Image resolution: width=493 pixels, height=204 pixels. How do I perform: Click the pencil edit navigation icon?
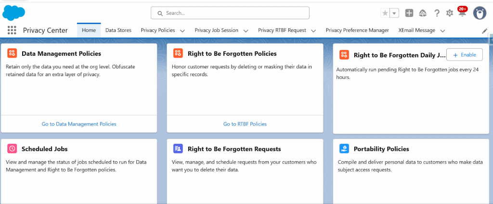pos(485,31)
